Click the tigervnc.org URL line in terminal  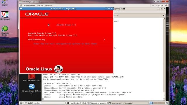click(x=75, y=79)
